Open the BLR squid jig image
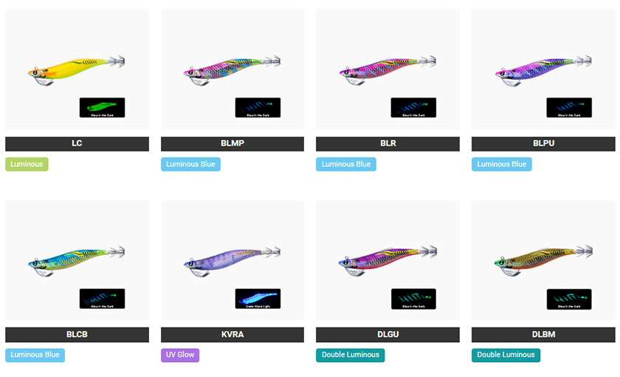620x377 pixels. pyautogui.click(x=387, y=69)
